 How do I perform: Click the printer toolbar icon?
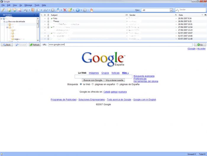click(26, 10)
